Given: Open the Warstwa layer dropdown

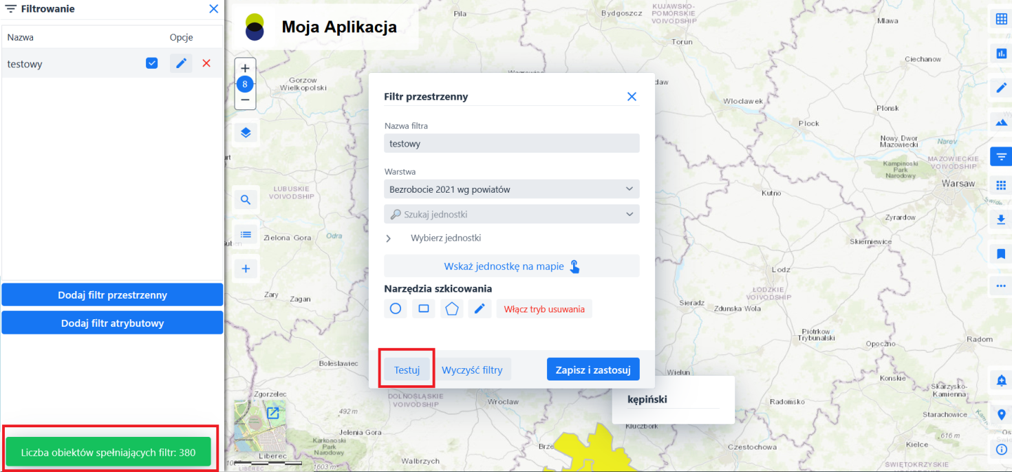Looking at the screenshot, I should (x=511, y=189).
